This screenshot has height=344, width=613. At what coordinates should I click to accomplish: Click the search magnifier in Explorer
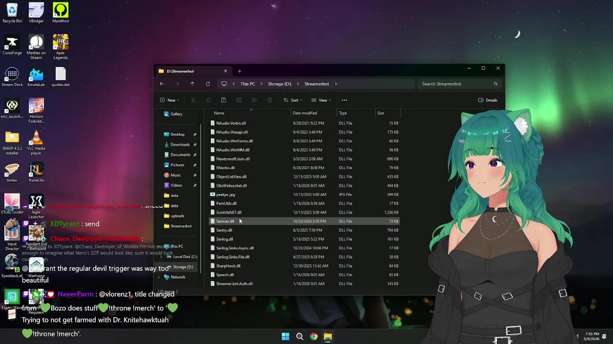(496, 84)
